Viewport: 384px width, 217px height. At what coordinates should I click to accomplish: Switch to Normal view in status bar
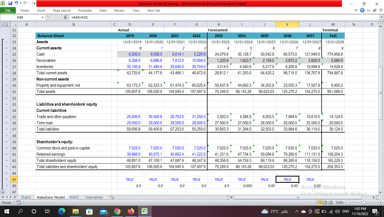click(320, 203)
